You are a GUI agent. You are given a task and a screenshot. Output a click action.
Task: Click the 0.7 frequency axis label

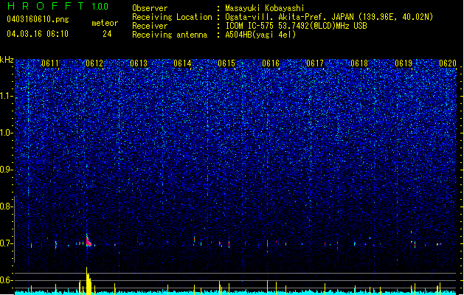tap(7, 243)
